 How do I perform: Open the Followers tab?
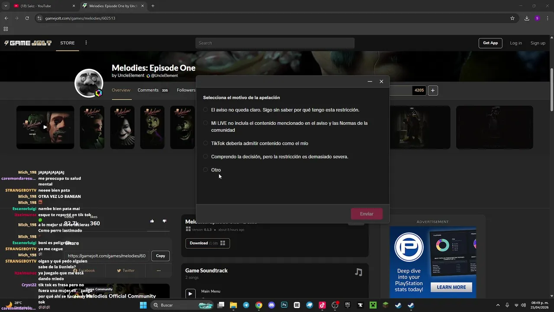[x=186, y=90]
